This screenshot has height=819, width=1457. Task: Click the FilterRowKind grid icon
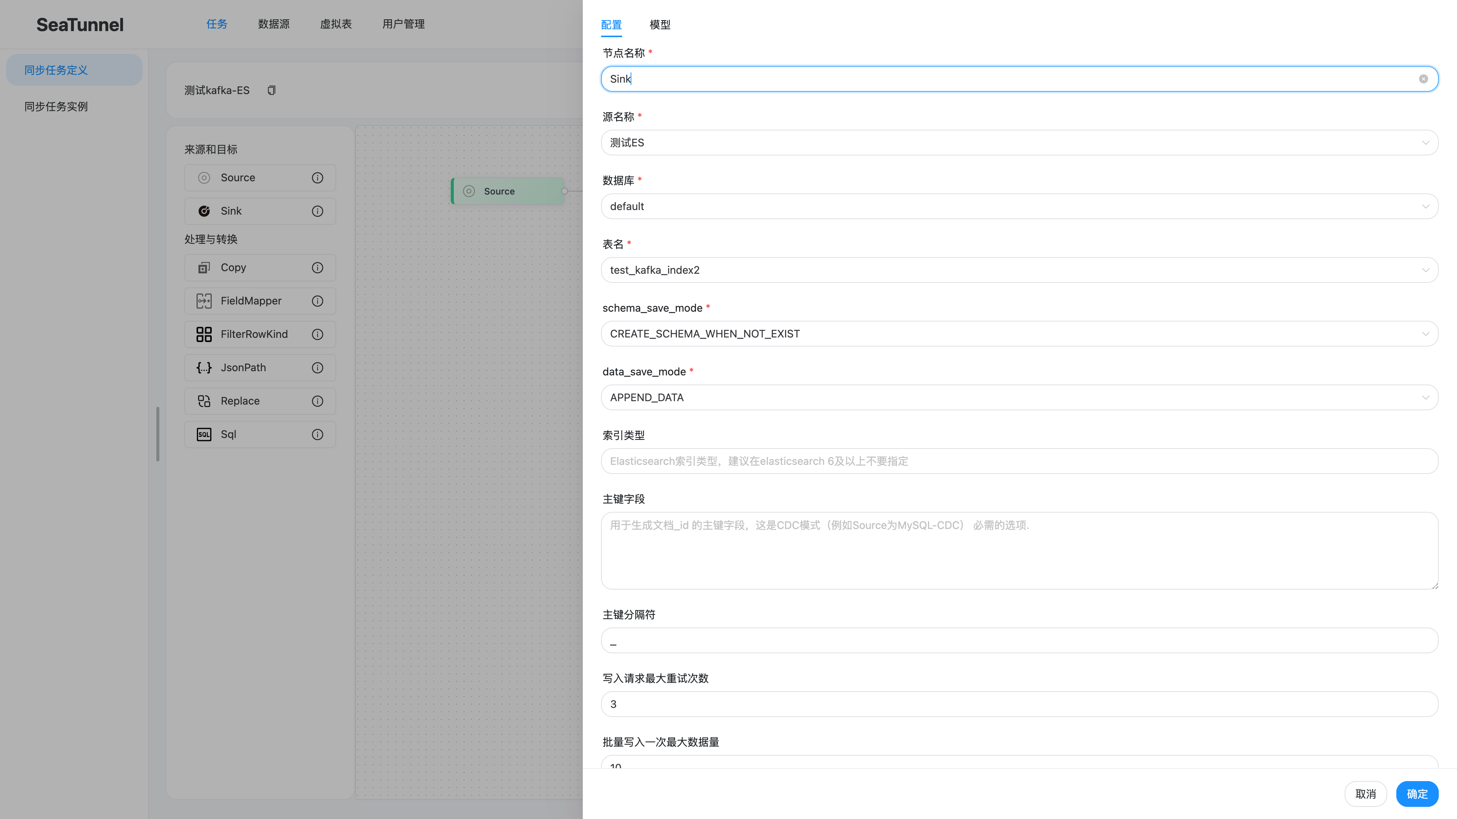(x=204, y=334)
